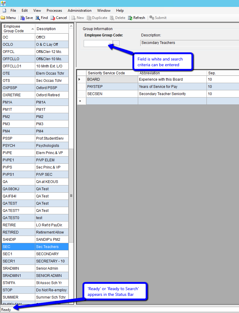This screenshot has width=239, height=313.
Task: Click the Cancel toolbar icon
Action: coord(53,18)
